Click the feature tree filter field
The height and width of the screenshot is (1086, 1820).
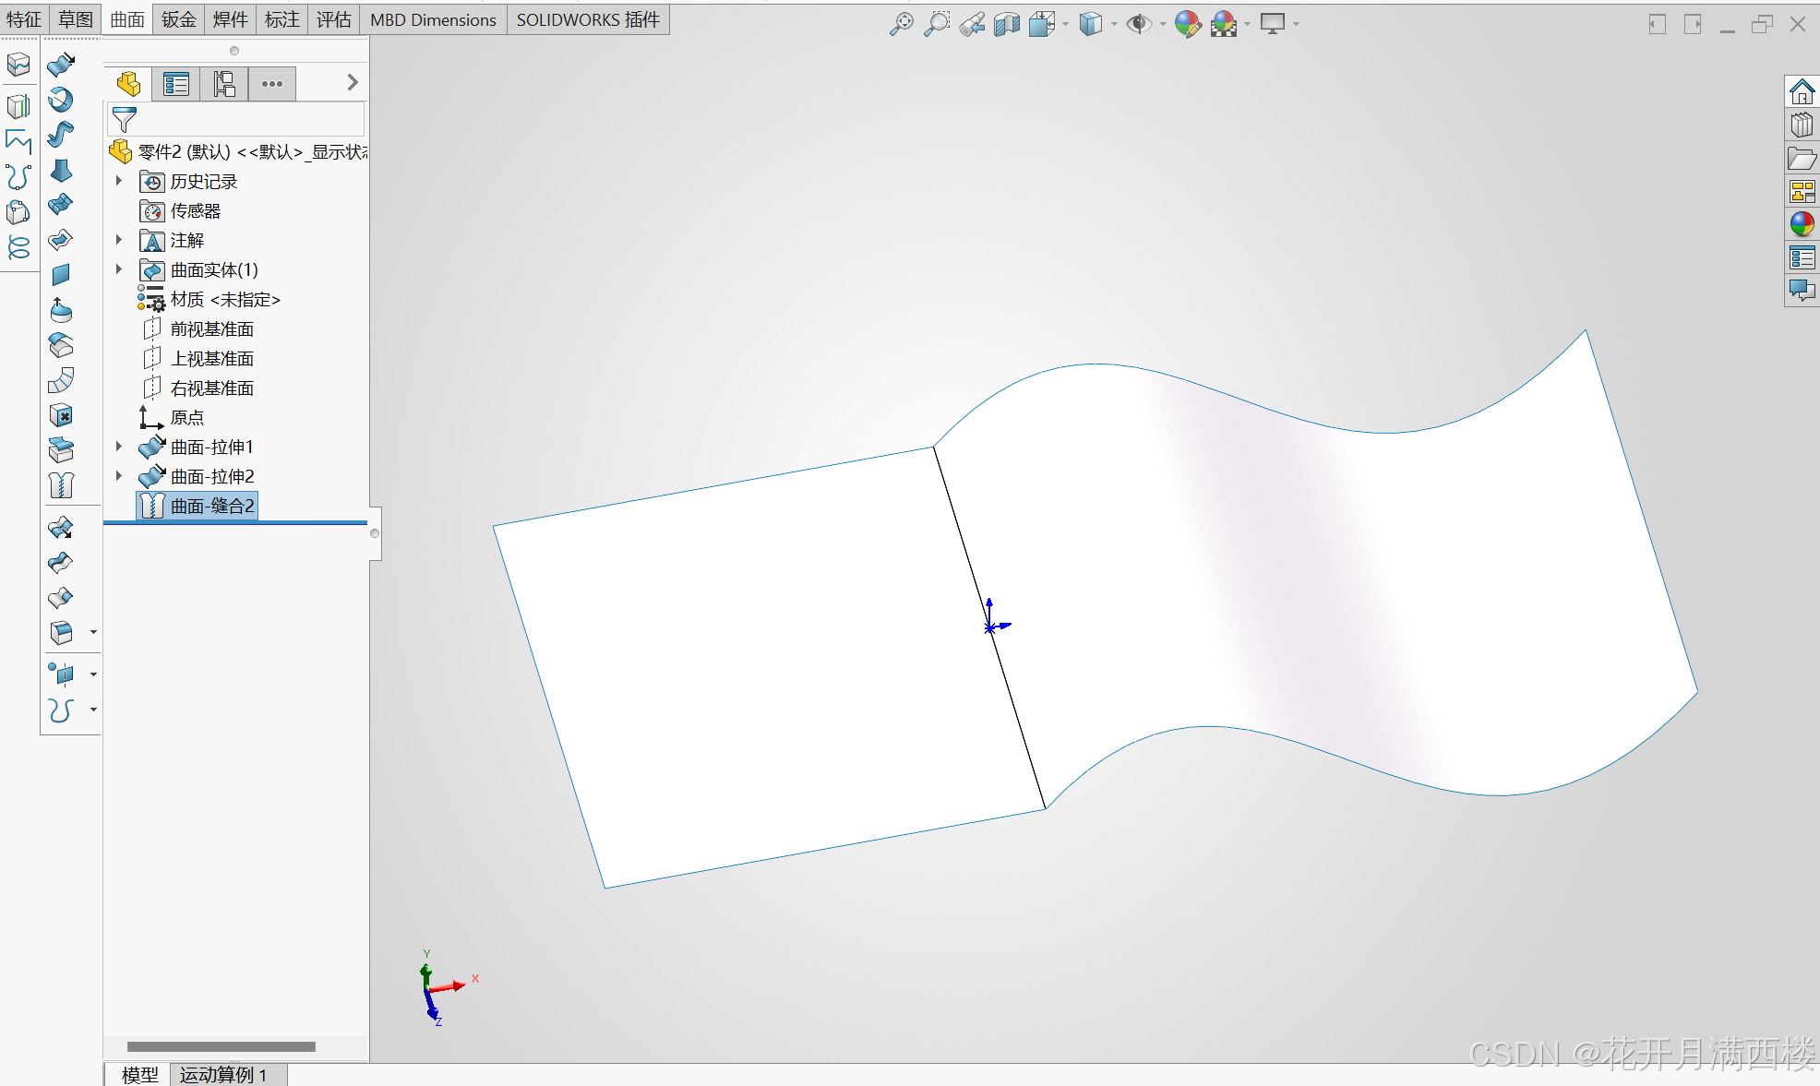tap(236, 120)
